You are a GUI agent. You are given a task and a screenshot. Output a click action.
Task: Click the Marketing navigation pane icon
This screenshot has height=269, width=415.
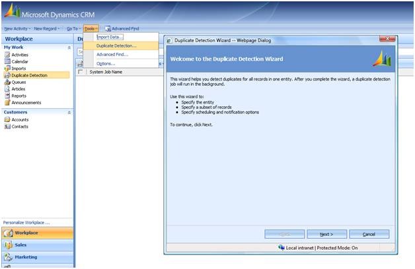click(8, 257)
